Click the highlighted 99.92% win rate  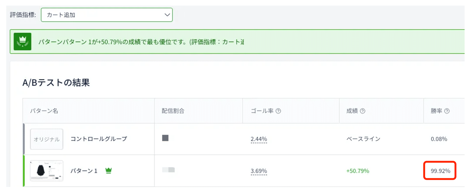click(x=440, y=171)
